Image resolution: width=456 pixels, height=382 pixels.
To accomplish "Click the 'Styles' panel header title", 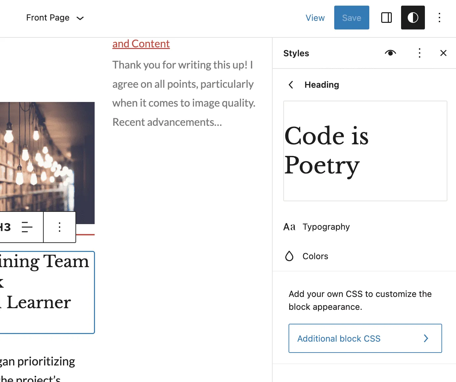I will coord(296,53).
